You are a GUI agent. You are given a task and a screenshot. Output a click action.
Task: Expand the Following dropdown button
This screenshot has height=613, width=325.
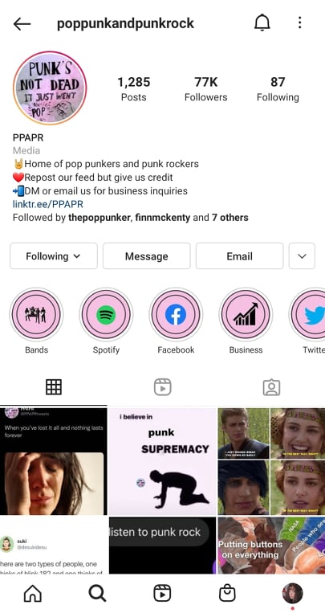(54, 256)
